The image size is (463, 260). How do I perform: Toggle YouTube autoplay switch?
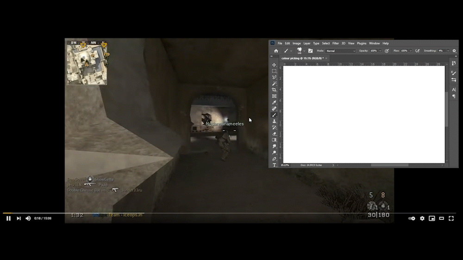pos(412,218)
